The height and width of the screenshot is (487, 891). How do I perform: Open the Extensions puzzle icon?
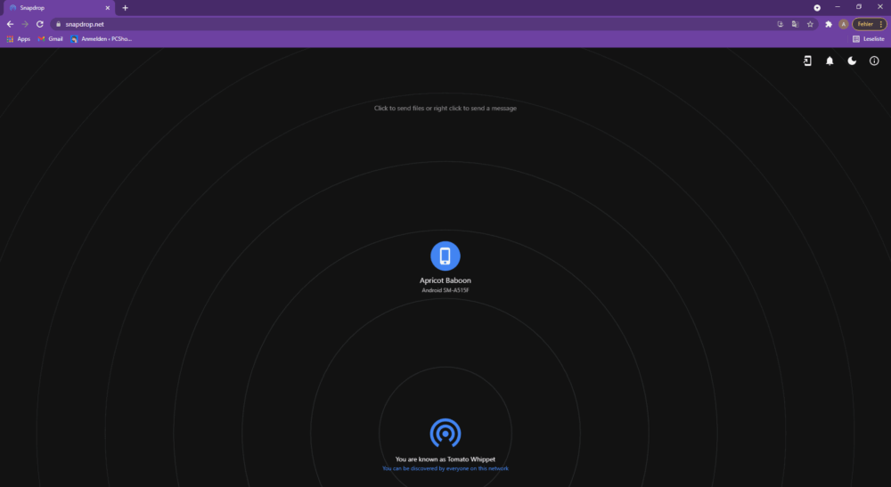[829, 24]
